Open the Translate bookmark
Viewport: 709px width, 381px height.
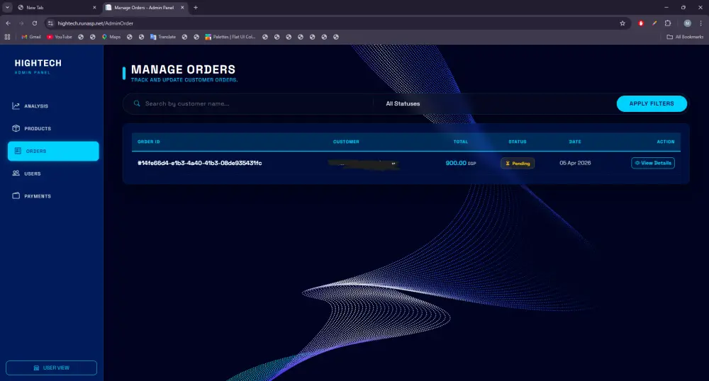[x=163, y=37]
